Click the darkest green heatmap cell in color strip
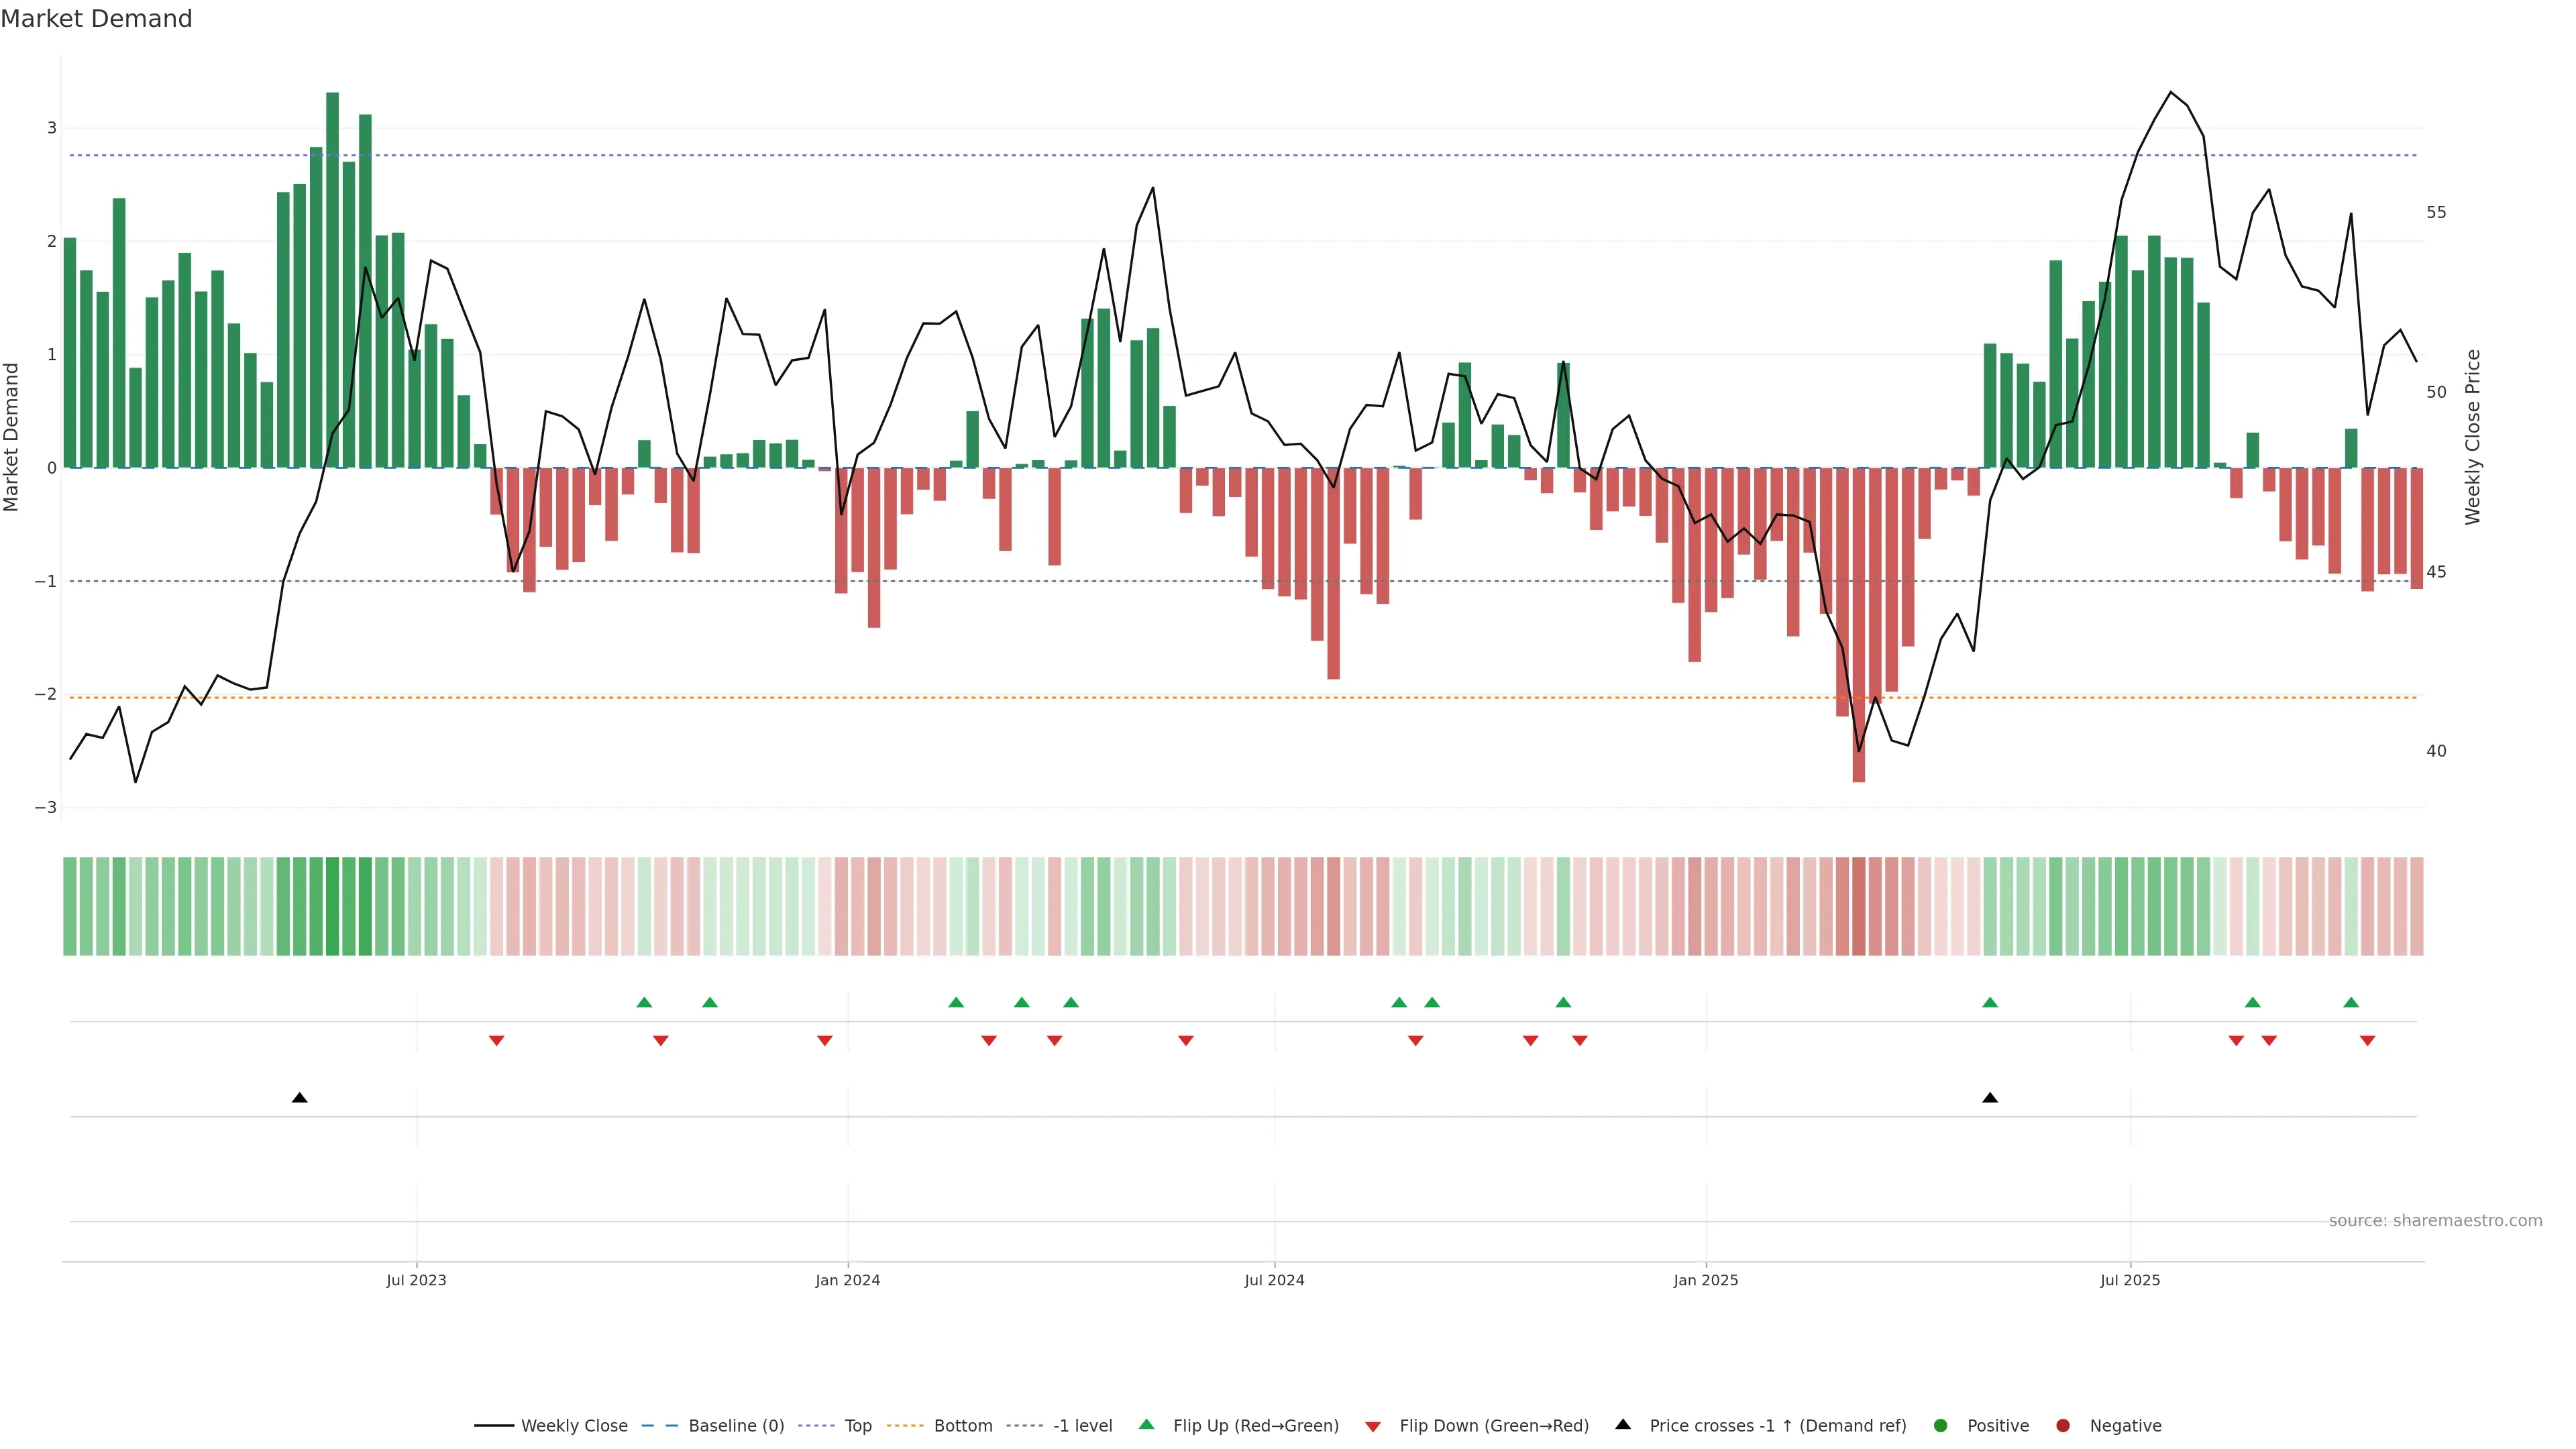2576x1449 pixels. tap(332, 906)
